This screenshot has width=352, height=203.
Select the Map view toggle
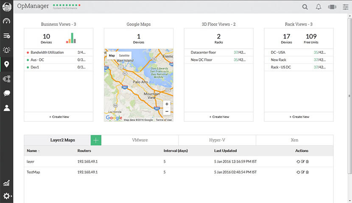pos(112,55)
